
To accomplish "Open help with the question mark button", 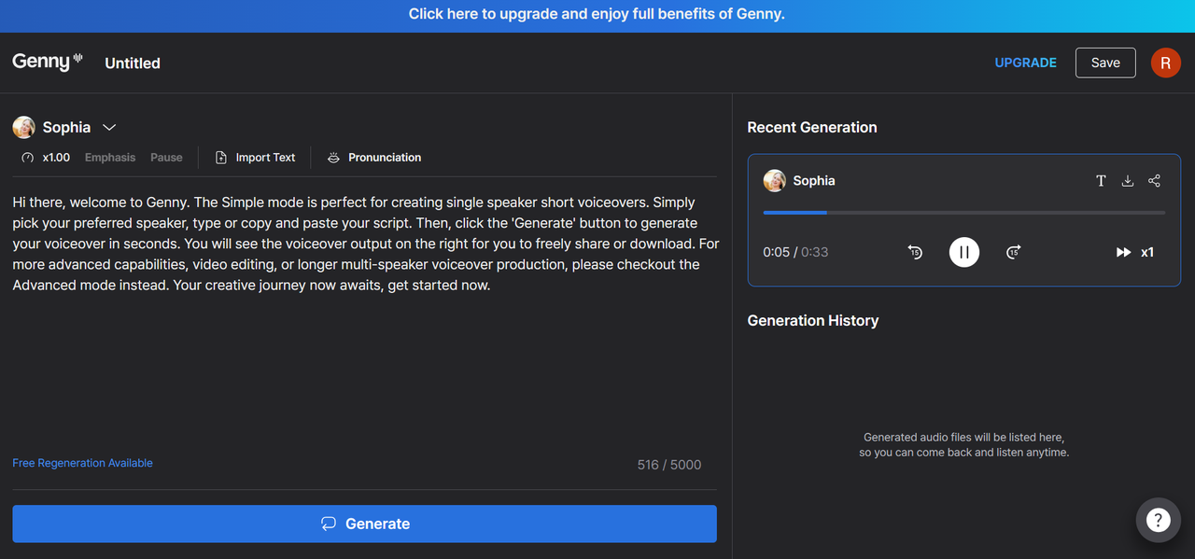I will coord(1158,521).
